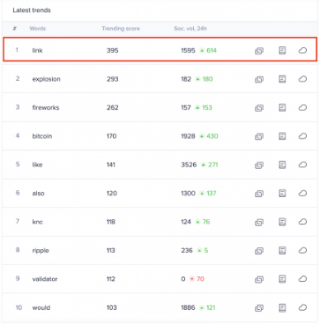Open the cloud icon for knc
Screen dimensions: 321x324
[303, 222]
